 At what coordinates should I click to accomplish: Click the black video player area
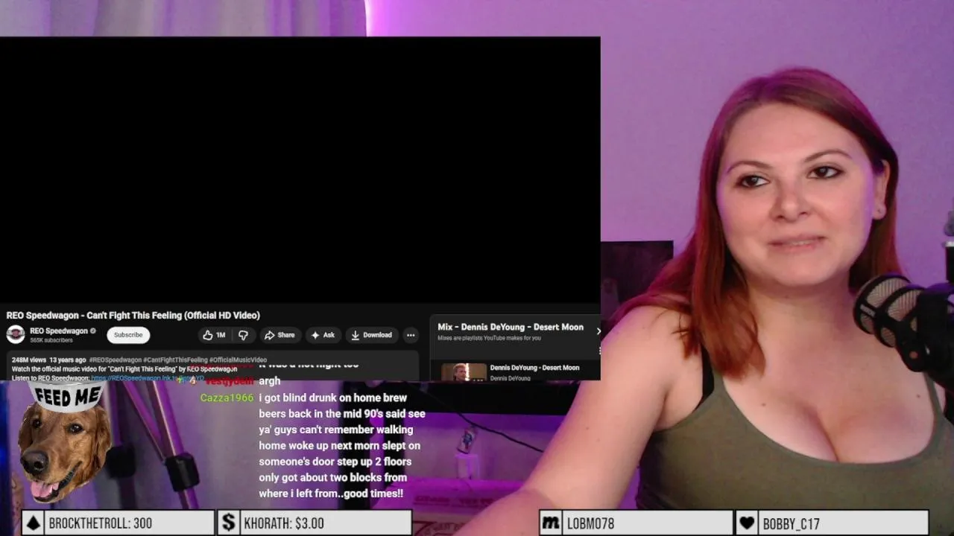(300, 170)
